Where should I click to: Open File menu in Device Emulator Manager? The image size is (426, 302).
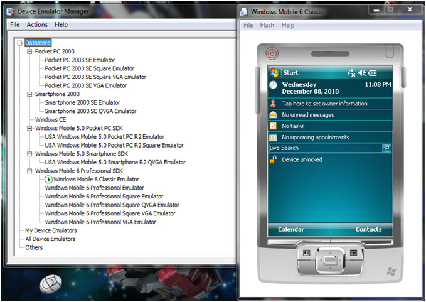coord(15,24)
